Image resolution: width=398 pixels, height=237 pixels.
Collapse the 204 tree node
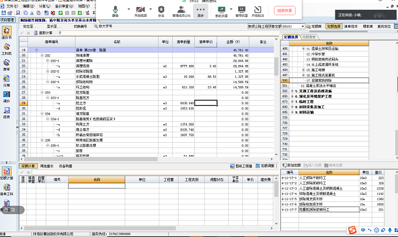pos(42,114)
